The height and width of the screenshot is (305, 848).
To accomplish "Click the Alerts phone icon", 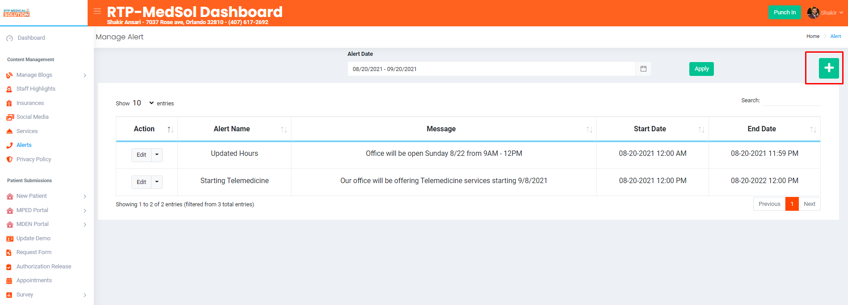I will click(9, 145).
